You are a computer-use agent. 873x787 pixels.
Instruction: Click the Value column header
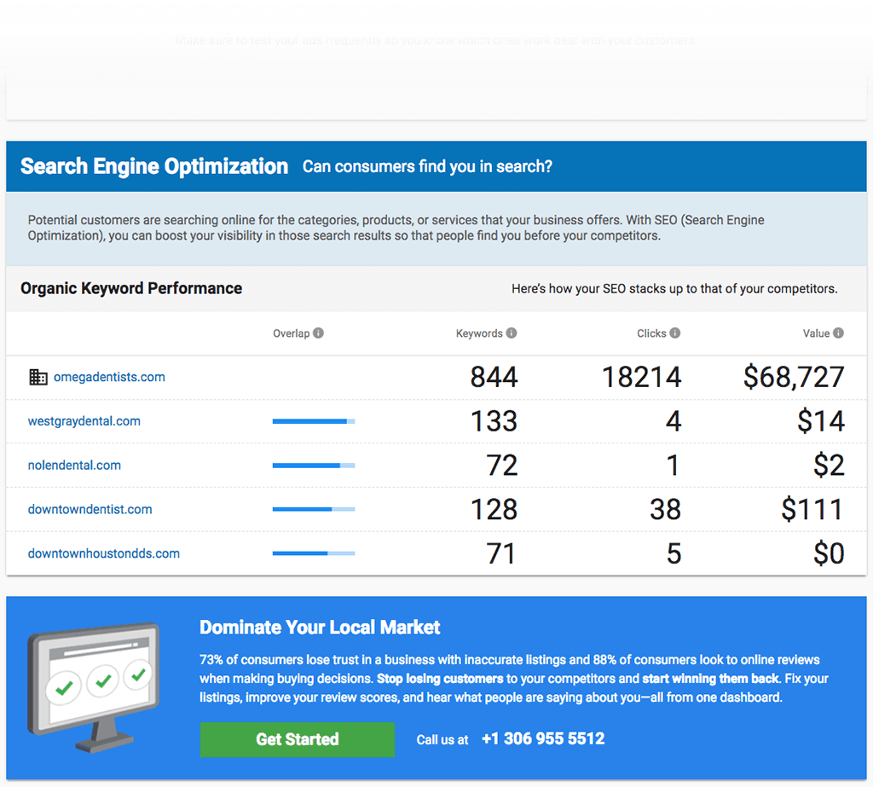click(816, 333)
